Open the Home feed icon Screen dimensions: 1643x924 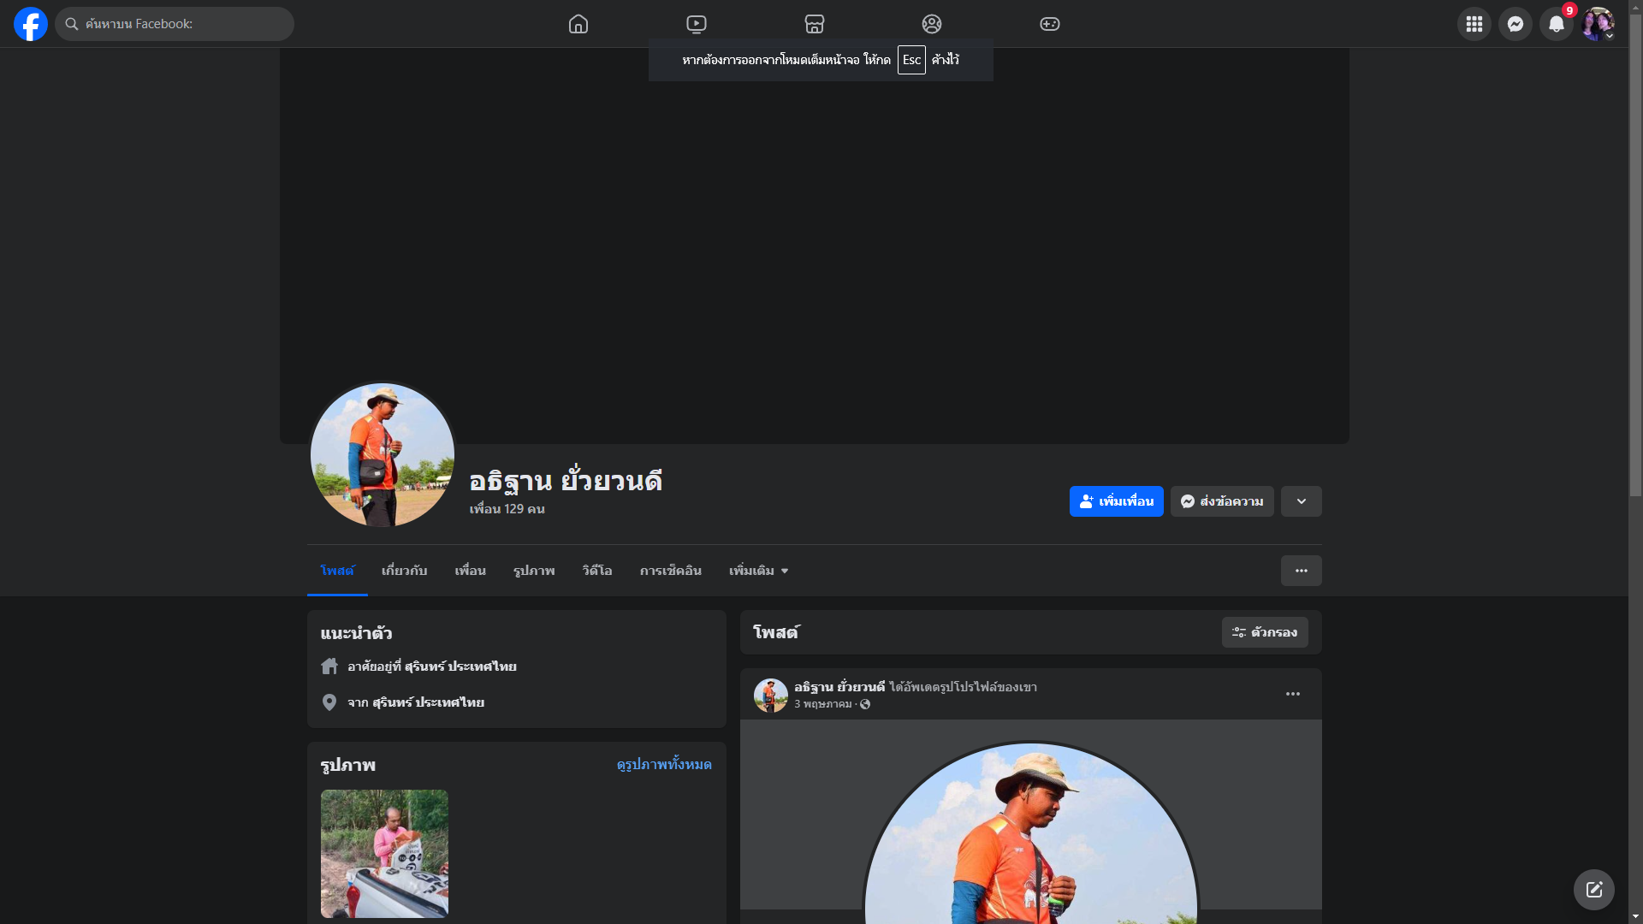pos(578,24)
